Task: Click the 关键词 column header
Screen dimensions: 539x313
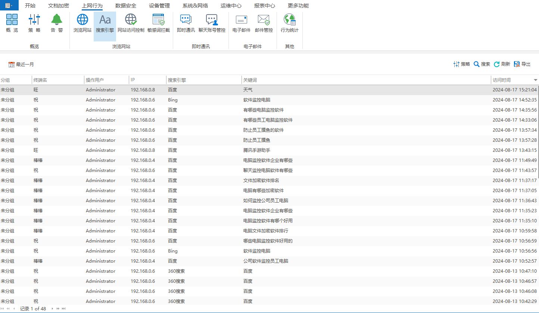Action: click(366, 80)
